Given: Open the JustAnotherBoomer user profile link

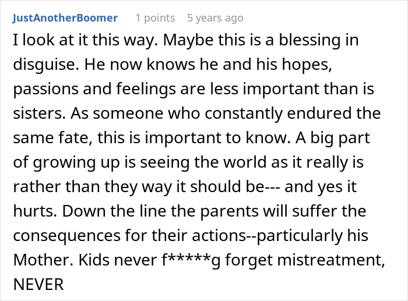Looking at the screenshot, I should [x=64, y=18].
